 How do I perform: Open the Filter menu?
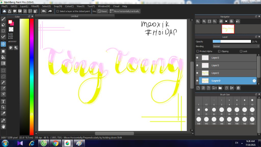(x=35, y=6)
